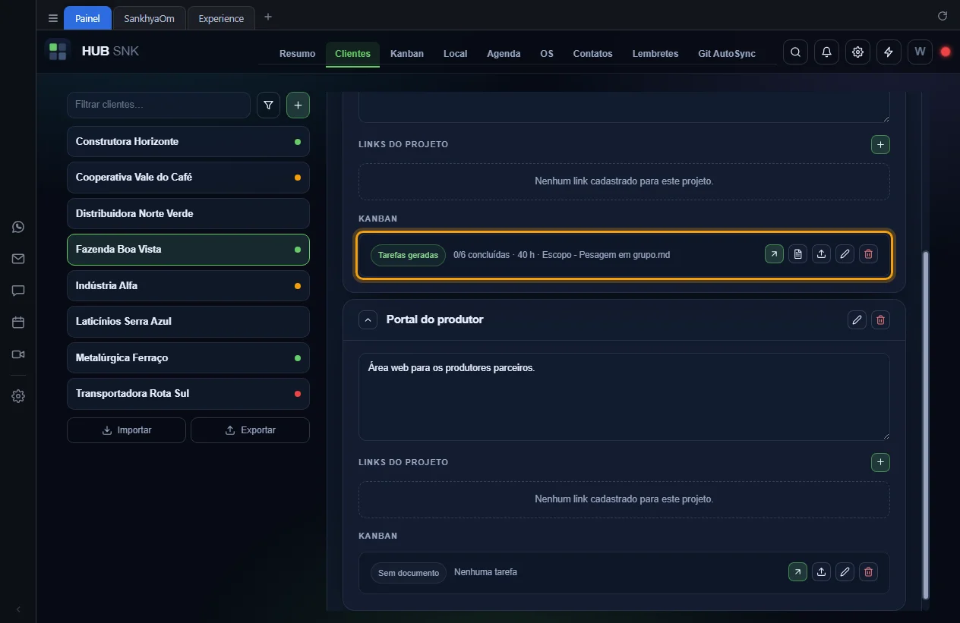Select client Construtora Horizonte
The height and width of the screenshot is (623, 960).
[x=188, y=142]
